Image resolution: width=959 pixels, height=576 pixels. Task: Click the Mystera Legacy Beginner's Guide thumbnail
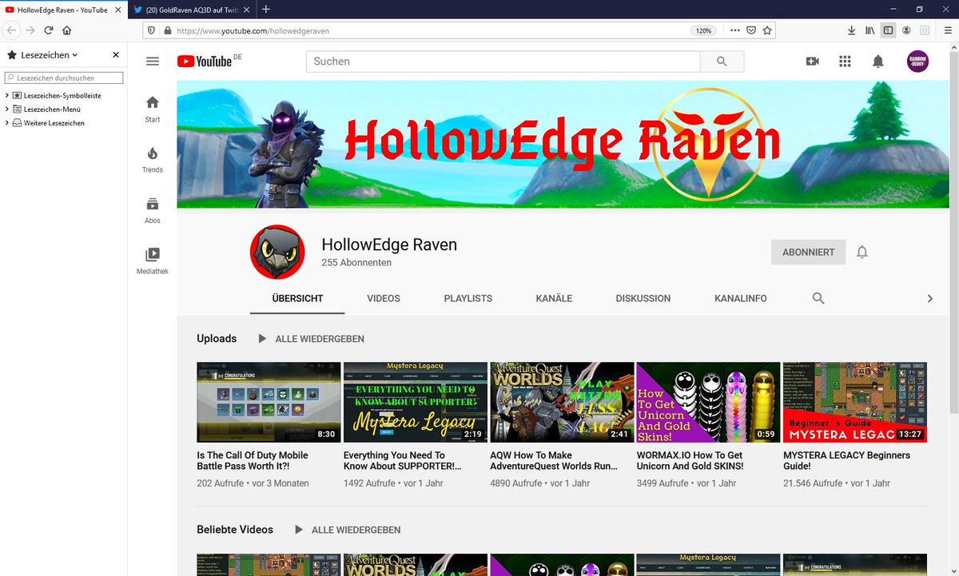[x=855, y=402]
